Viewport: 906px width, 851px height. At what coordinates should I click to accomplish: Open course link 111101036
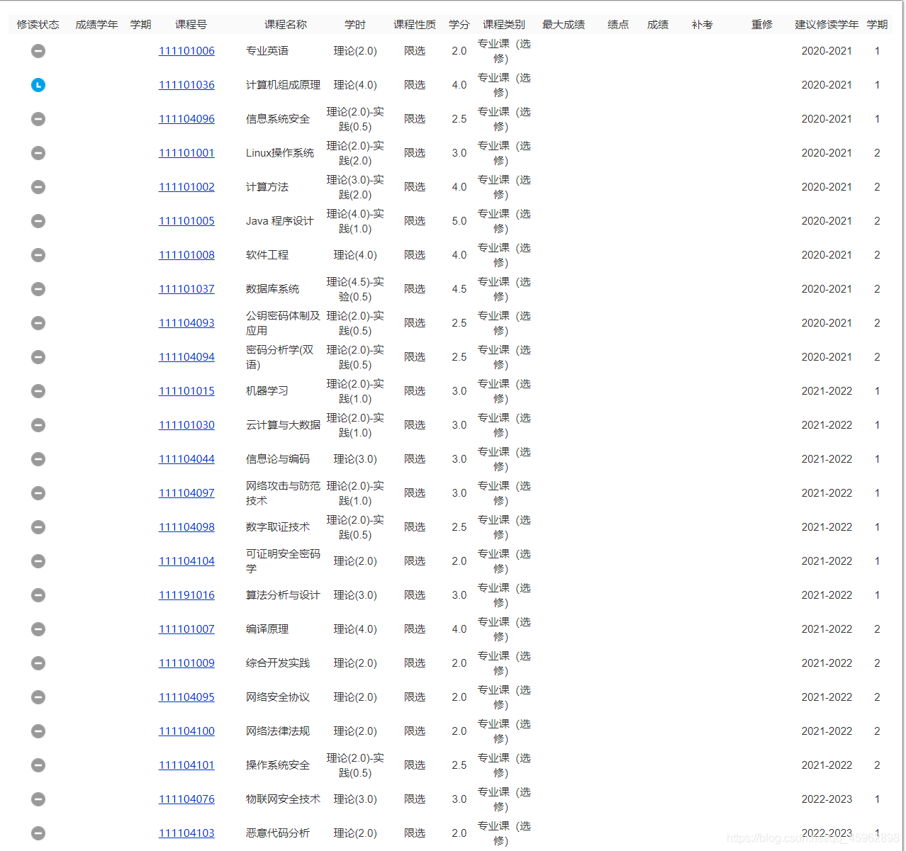(186, 85)
